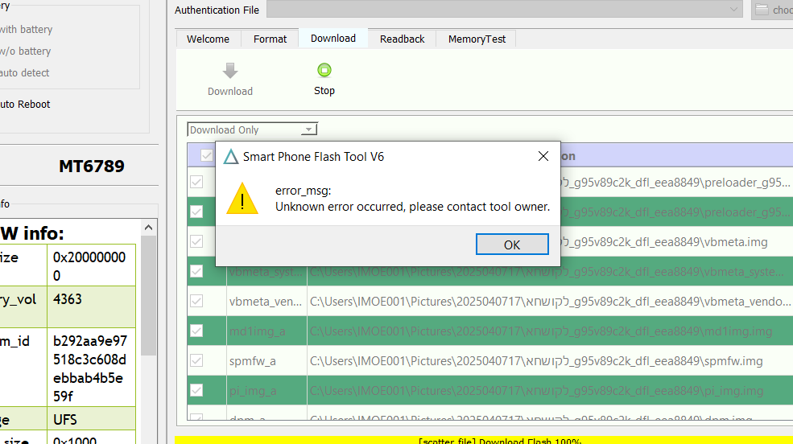Click the error_msg text in dialog
This screenshot has height=444, width=793.
pos(303,191)
